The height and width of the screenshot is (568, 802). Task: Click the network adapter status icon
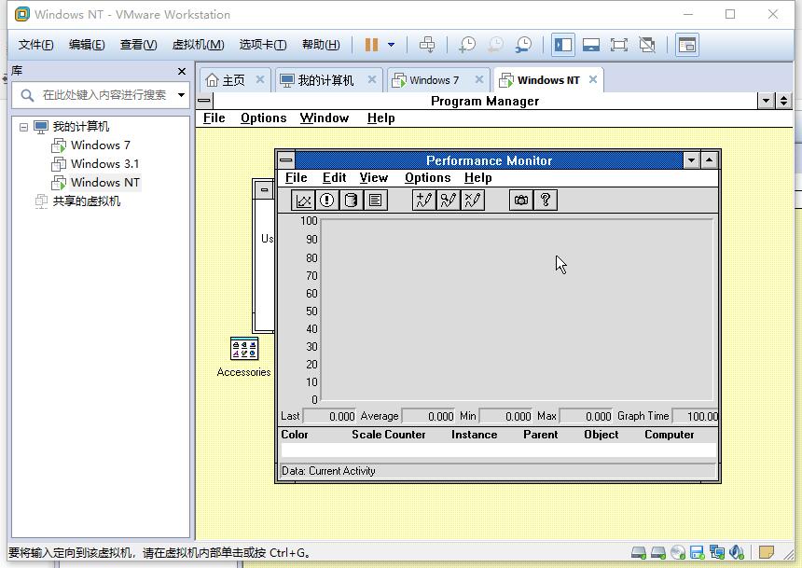coord(716,553)
